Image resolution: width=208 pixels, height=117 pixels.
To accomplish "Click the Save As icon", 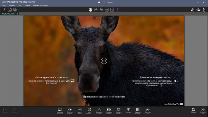I will [x=15, y=10].
